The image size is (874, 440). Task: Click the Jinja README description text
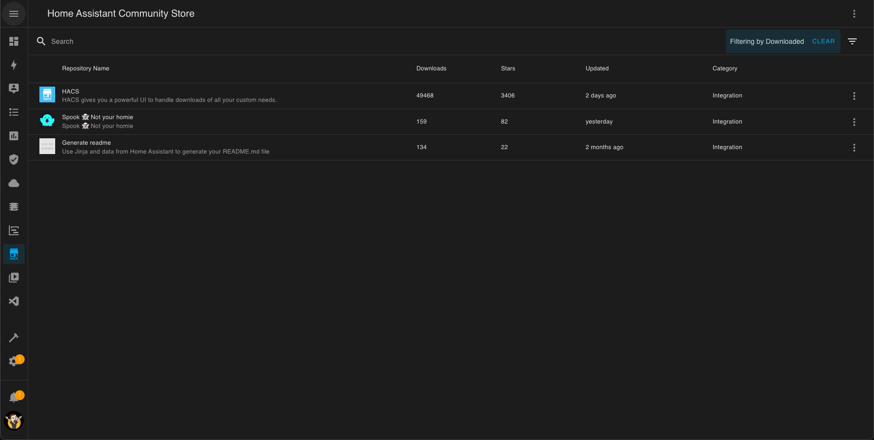(x=166, y=152)
